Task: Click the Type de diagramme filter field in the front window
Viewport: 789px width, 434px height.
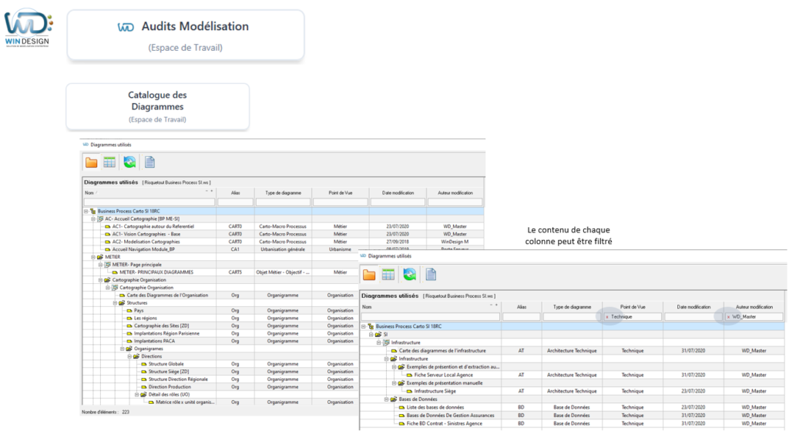Action: point(572,317)
